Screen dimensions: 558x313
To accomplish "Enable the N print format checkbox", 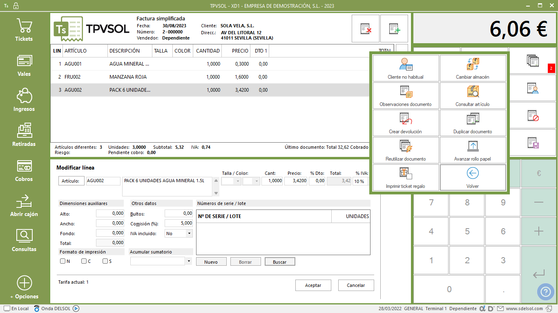I will (62, 261).
